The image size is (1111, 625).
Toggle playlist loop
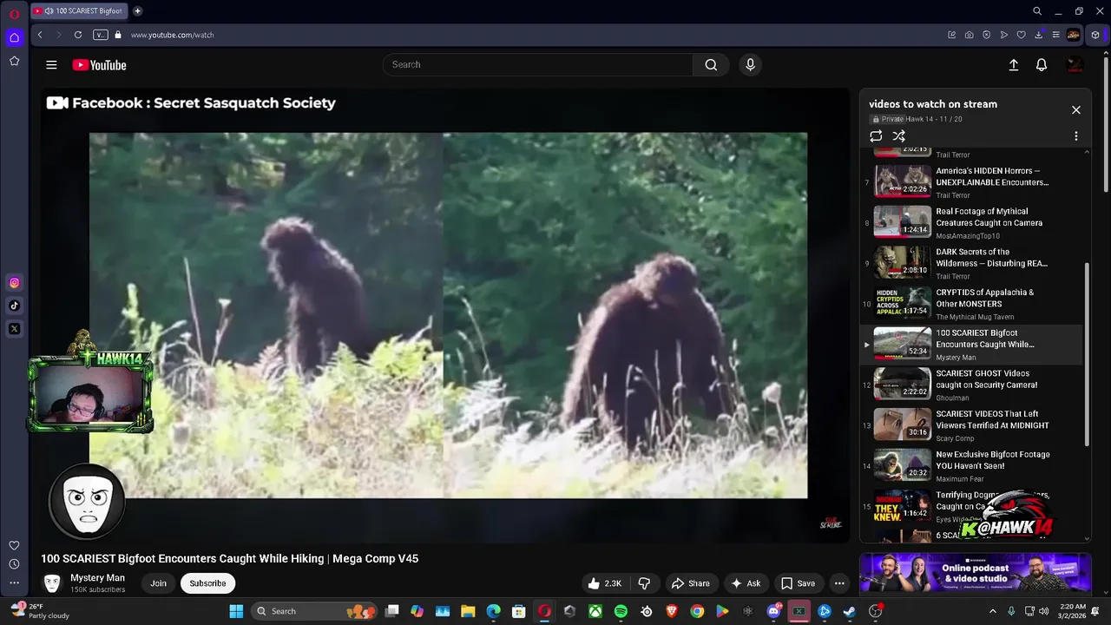click(876, 136)
